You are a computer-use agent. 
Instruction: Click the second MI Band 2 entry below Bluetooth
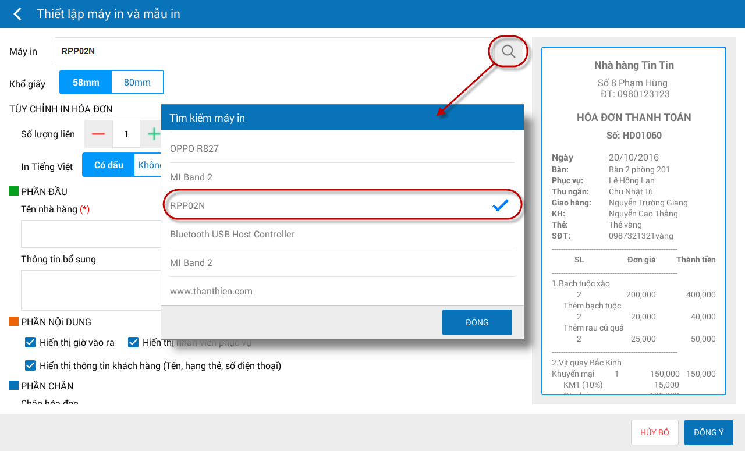coord(342,262)
